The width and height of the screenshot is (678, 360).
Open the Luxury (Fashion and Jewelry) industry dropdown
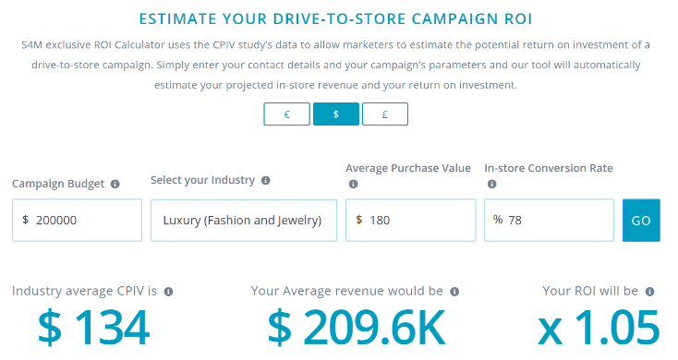[244, 221]
